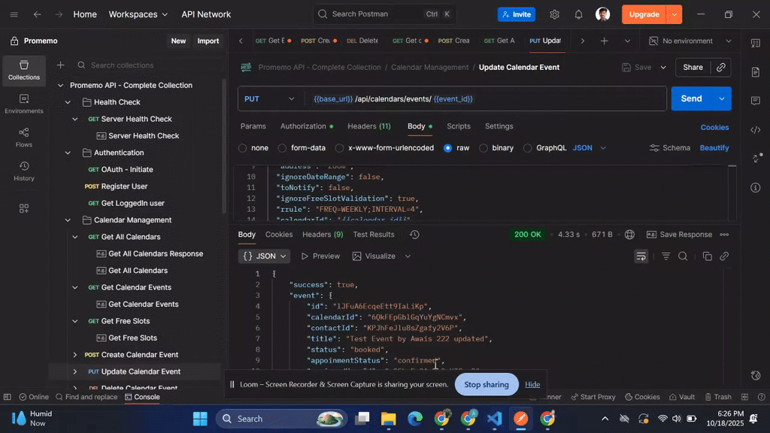Select the GraphQL body type

(527, 148)
